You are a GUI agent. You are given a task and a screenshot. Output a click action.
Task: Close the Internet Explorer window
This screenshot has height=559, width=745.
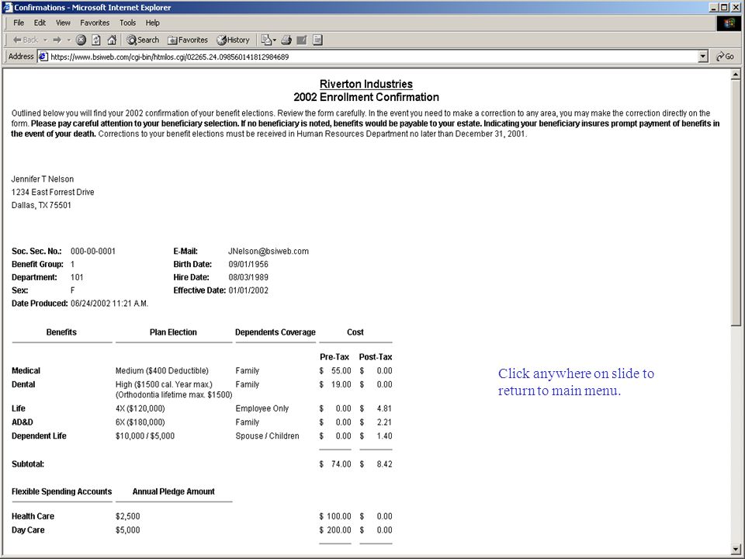point(736,7)
